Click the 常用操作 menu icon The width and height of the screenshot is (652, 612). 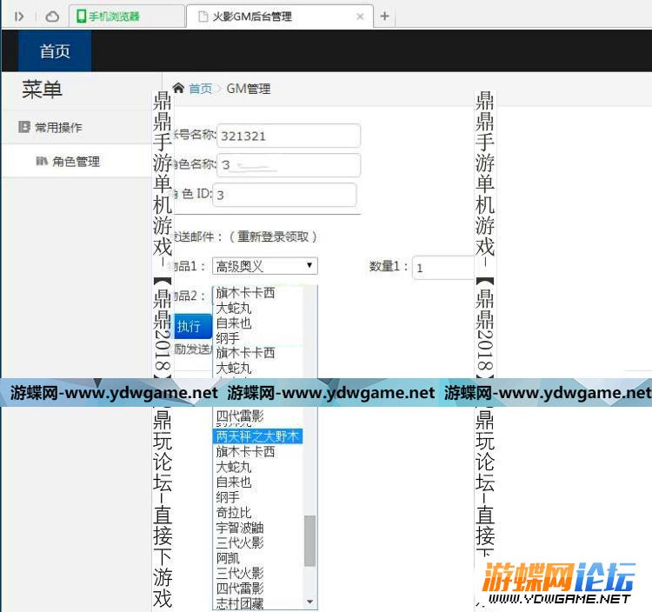point(24,127)
